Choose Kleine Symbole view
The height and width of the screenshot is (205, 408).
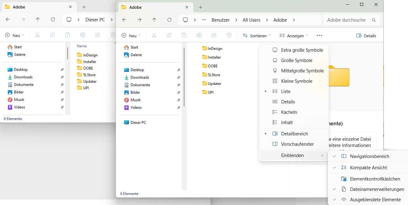click(294, 81)
